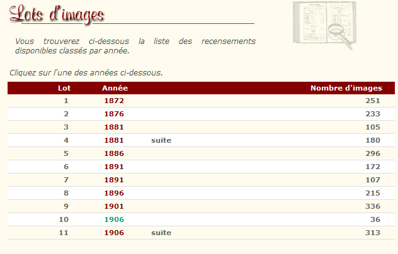The width and height of the screenshot is (398, 254).
Task: Click the "Lots d'images" page title
Action: (x=57, y=14)
